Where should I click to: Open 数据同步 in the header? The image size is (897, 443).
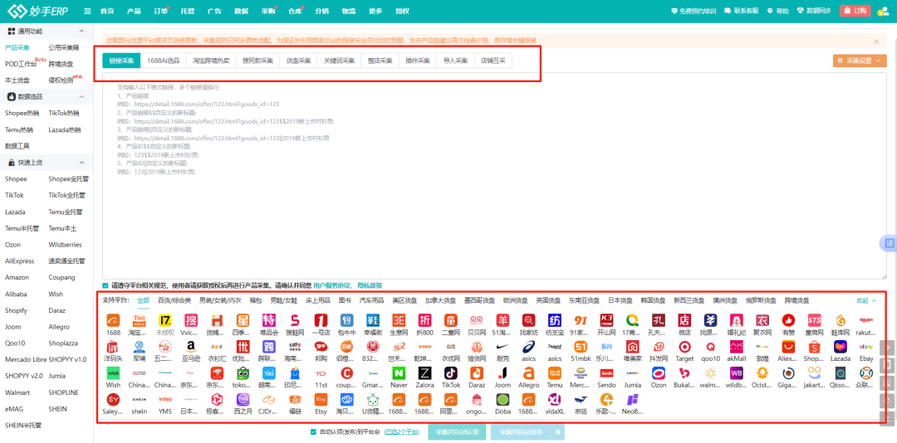tap(815, 11)
